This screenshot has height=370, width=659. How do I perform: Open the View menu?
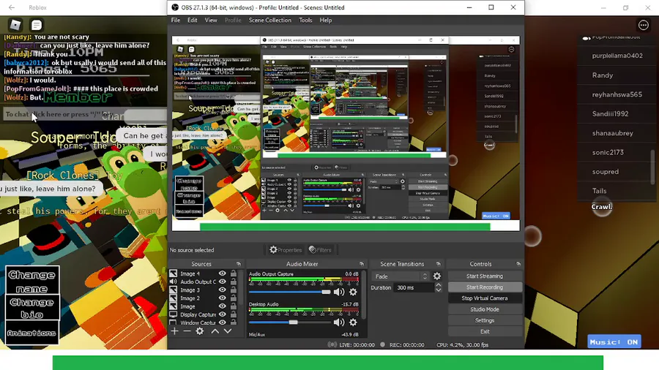tap(211, 20)
